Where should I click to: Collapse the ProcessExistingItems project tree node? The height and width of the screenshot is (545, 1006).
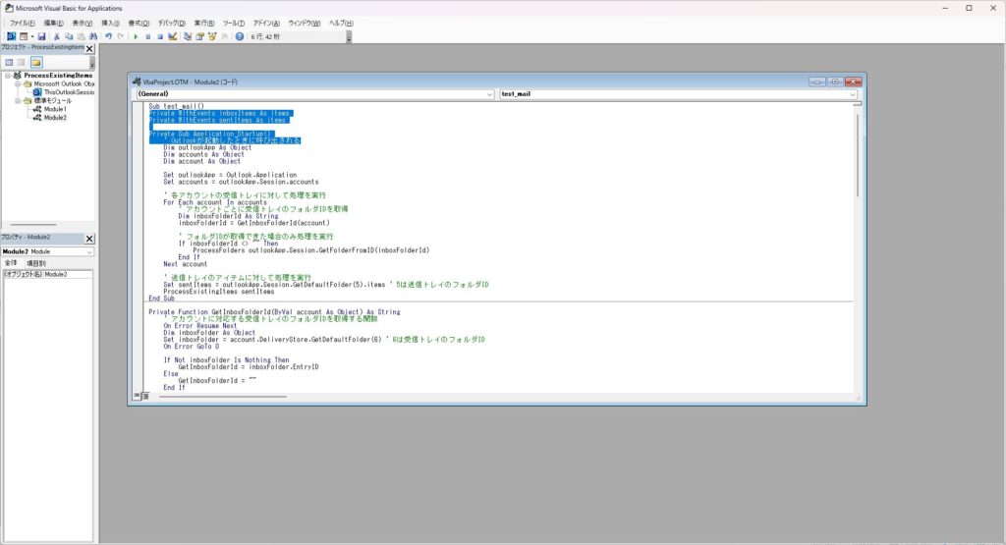(x=7, y=76)
